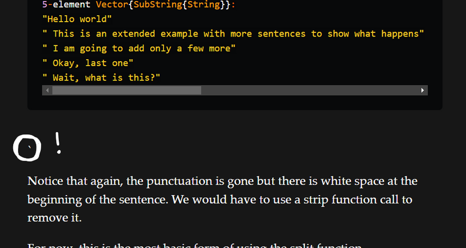This screenshot has height=248, width=466.
Task: Click the paragraph's last line starting "remove it."
Action: [55, 217]
